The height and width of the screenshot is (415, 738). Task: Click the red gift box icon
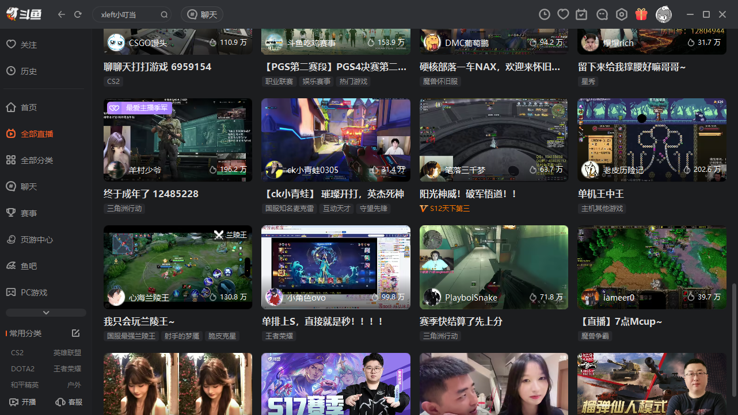click(x=641, y=14)
